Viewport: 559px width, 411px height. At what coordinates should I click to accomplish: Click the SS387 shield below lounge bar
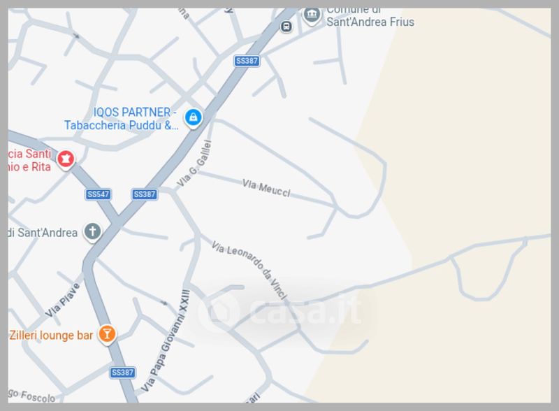[122, 373]
